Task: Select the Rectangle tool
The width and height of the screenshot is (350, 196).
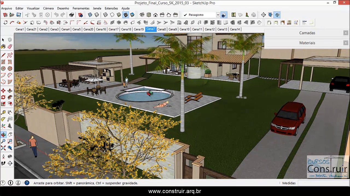Action: pyautogui.click(x=3, y=62)
